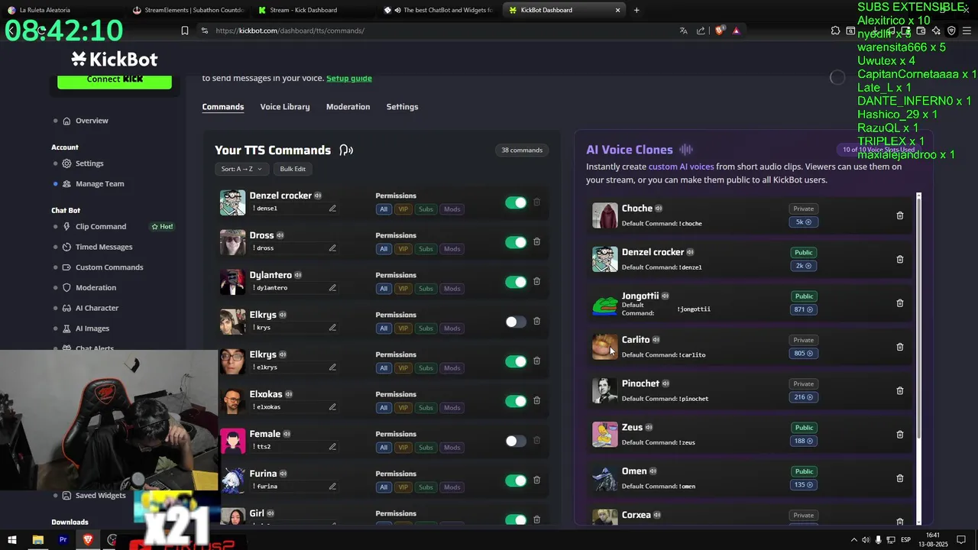Open Brave Shields icon in address bar
Screen dimensions: 978x550
pyautogui.click(x=719, y=31)
